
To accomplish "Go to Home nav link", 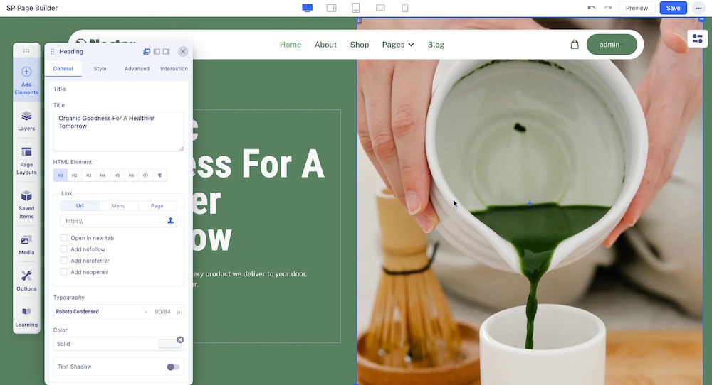I will 290,44.
